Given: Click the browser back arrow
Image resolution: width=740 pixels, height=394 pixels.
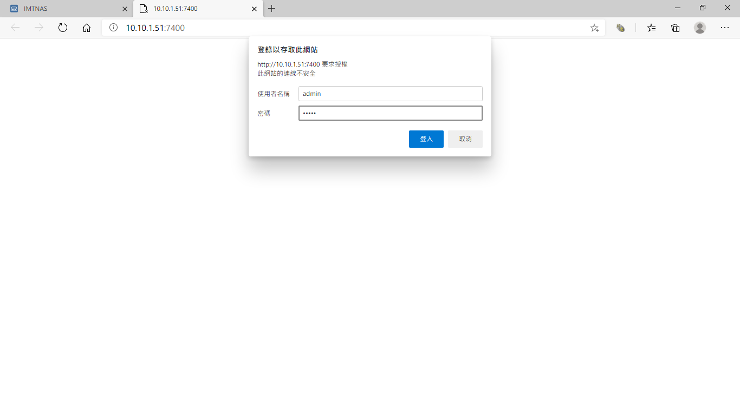Looking at the screenshot, I should (x=15, y=28).
